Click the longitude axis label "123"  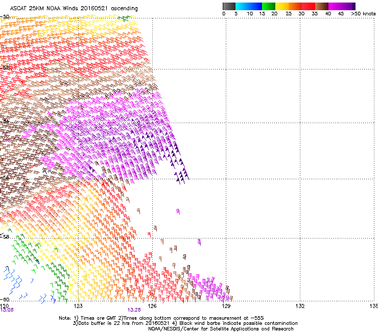point(78,306)
